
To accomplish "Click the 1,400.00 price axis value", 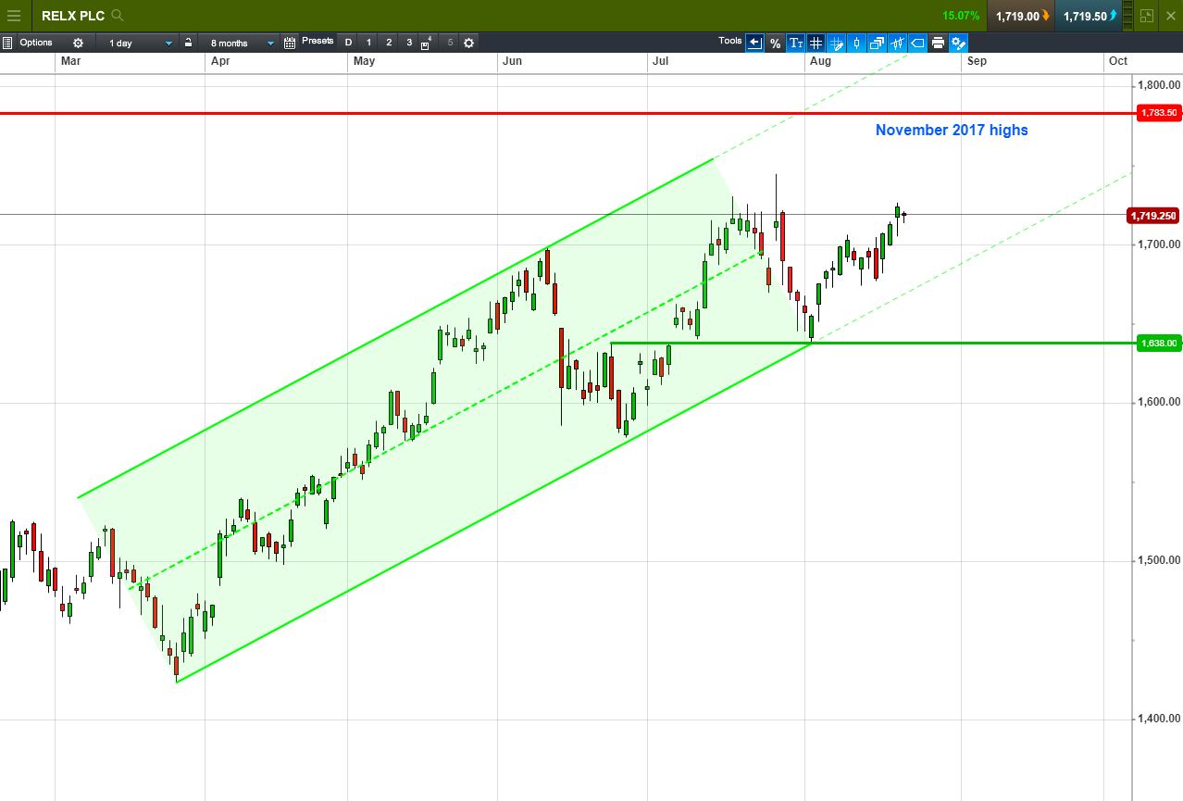I will (1160, 719).
